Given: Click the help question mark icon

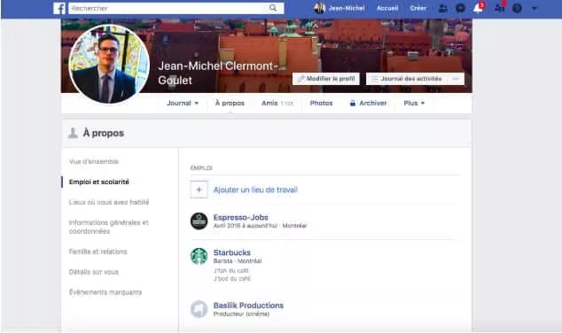Looking at the screenshot, I should [517, 8].
